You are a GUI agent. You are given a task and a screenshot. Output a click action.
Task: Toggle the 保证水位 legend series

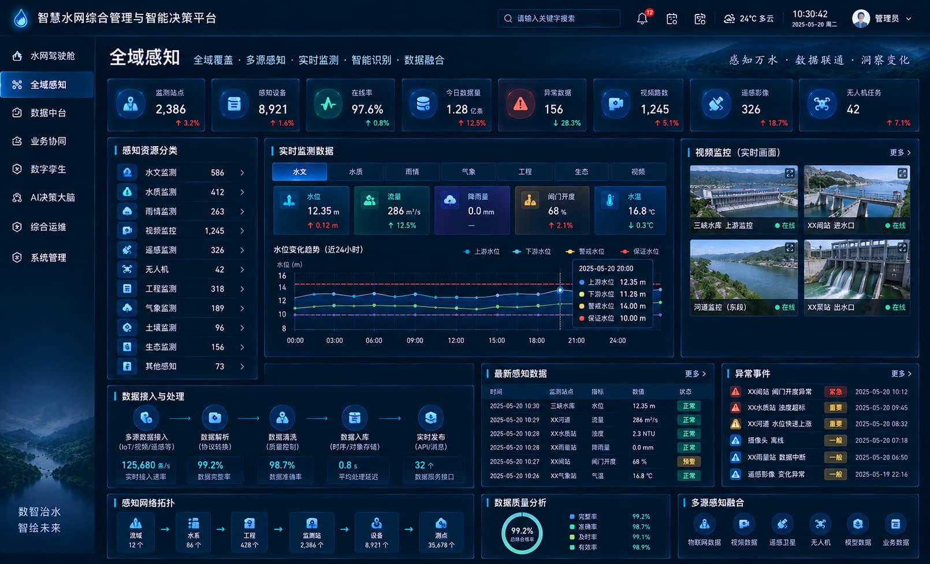tap(639, 252)
